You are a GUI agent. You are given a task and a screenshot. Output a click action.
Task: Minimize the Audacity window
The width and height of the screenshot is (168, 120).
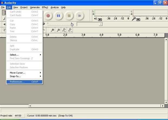click(x=156, y=3)
